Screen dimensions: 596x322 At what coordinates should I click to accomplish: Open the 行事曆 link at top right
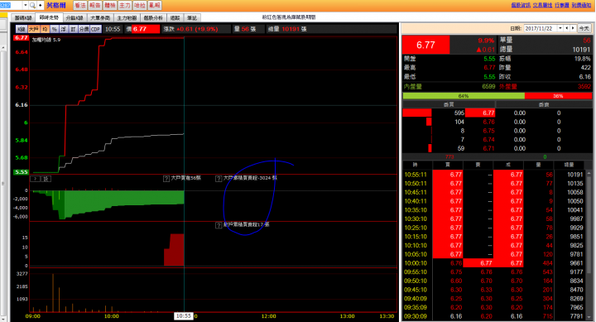click(x=562, y=5)
